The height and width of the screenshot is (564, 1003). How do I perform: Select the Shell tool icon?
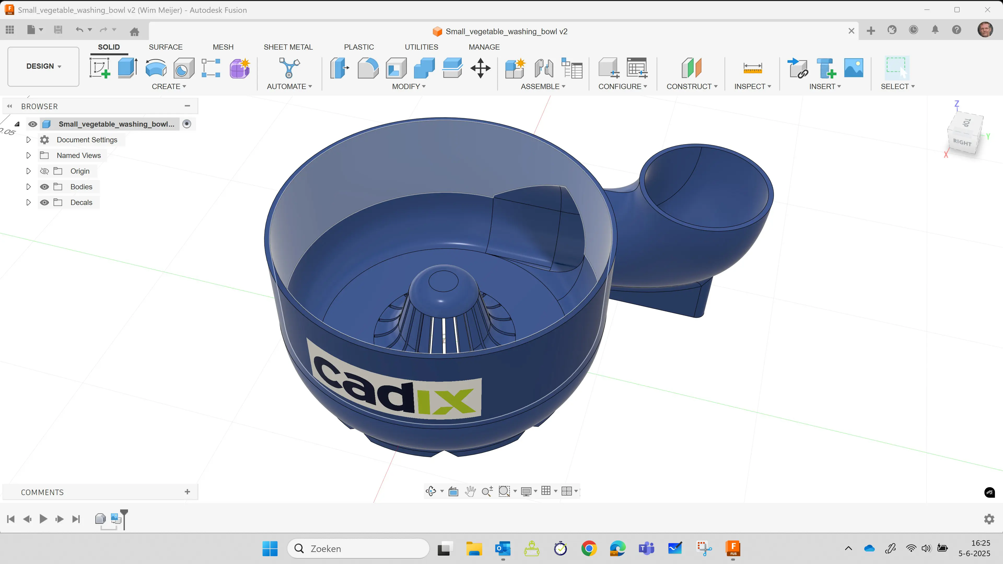[x=396, y=68]
